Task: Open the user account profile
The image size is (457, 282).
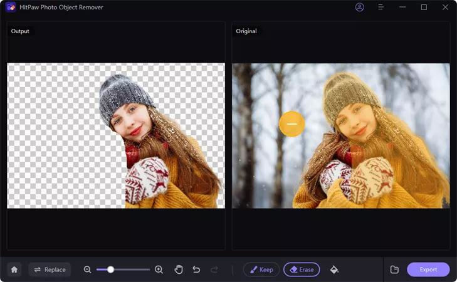Action: click(x=359, y=8)
